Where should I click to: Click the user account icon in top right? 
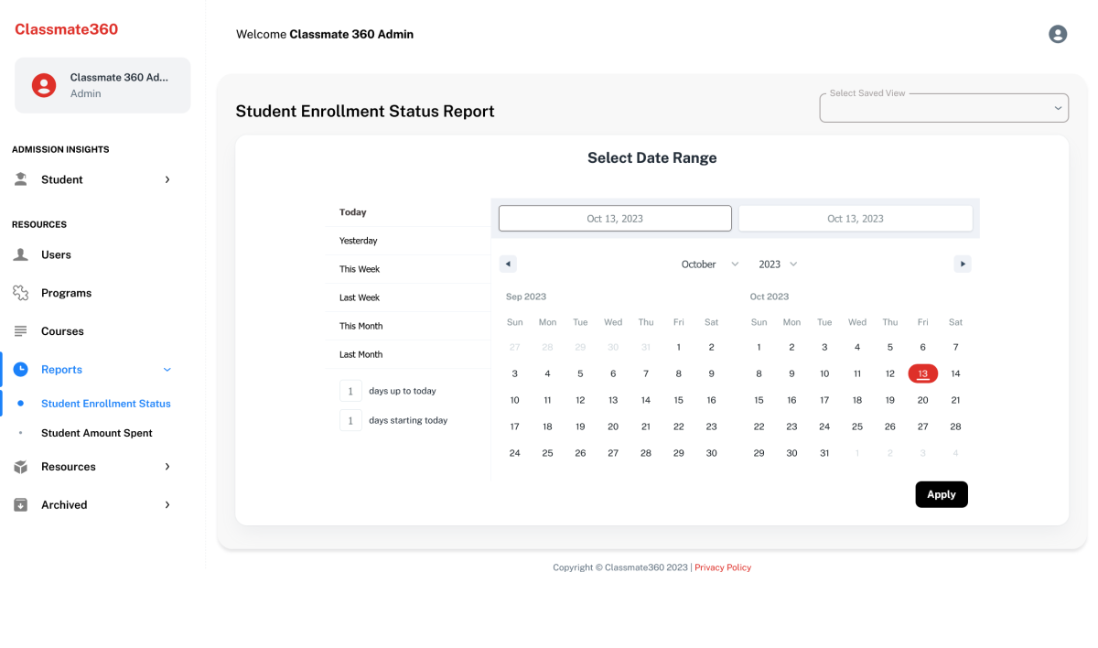tap(1058, 34)
